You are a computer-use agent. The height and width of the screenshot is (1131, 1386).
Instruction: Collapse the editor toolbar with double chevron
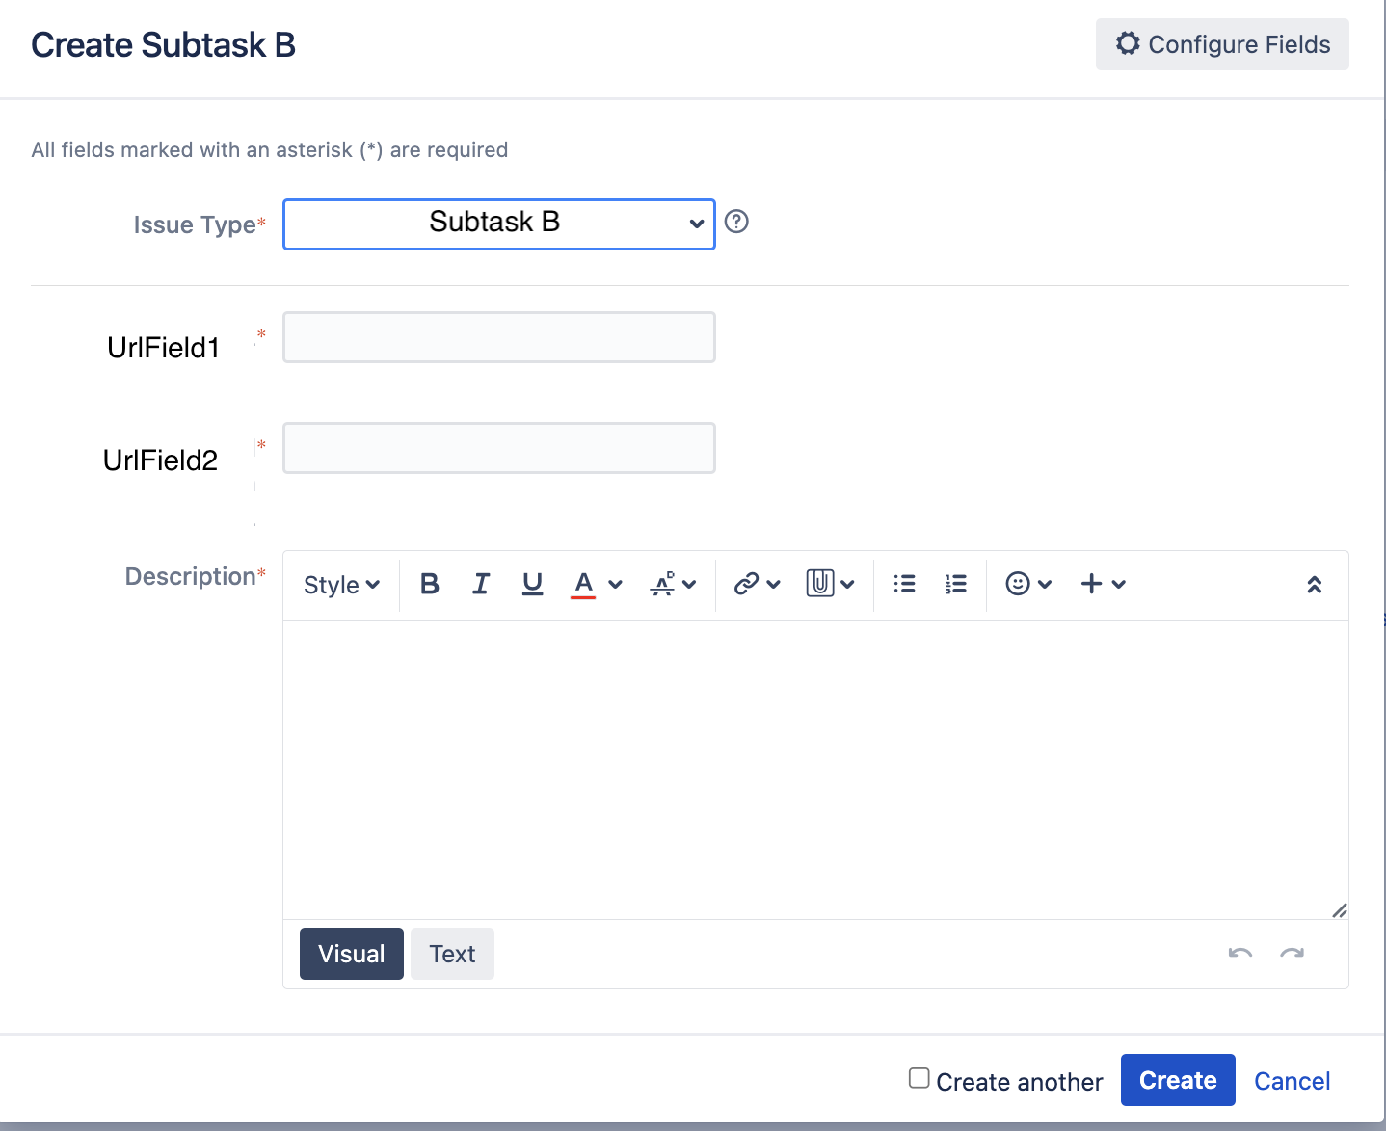tap(1314, 585)
